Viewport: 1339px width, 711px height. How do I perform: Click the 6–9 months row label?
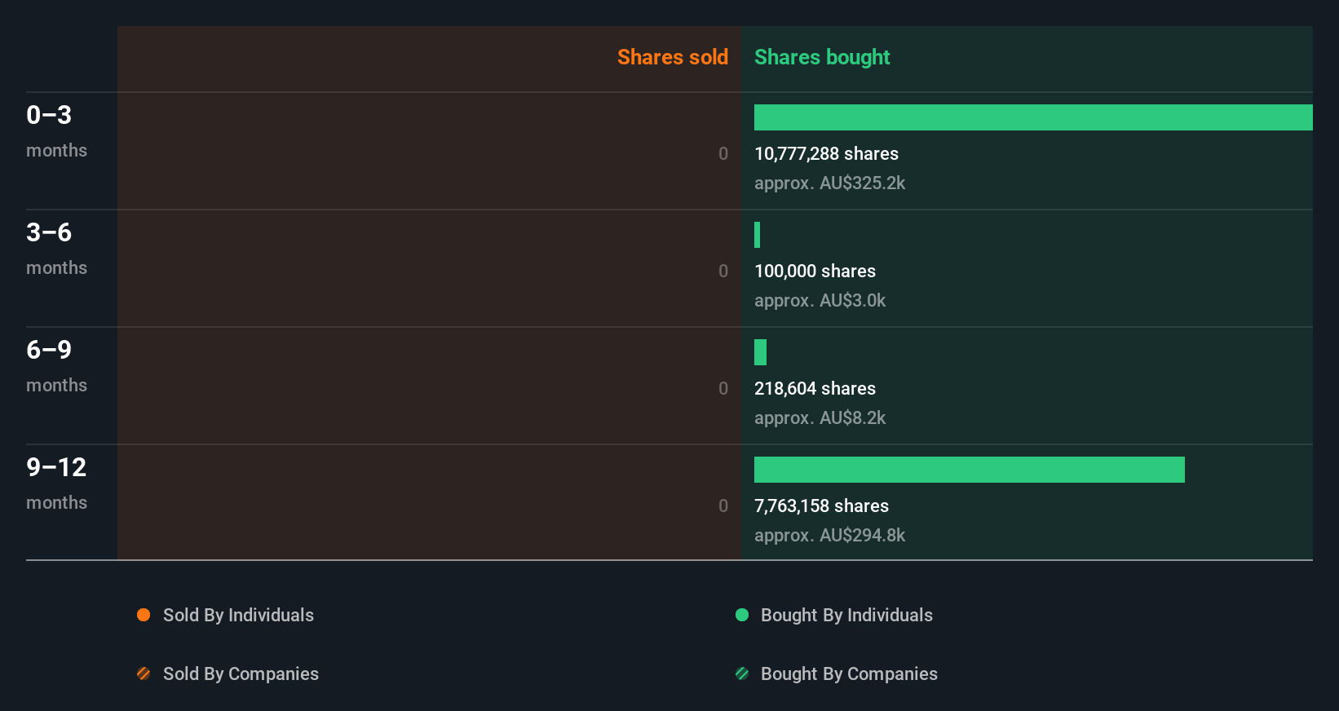56,366
